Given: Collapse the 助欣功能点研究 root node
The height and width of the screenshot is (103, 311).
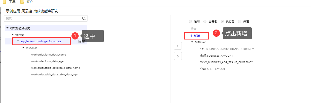Looking at the screenshot, I should (7, 28).
